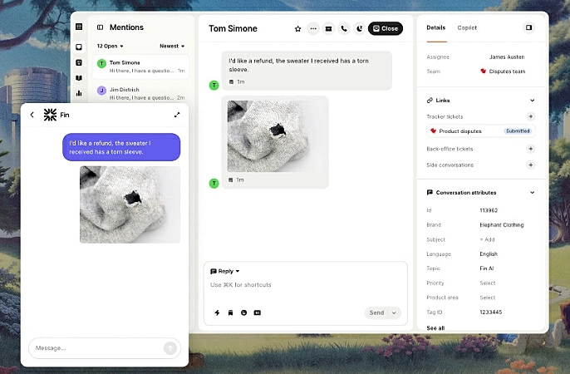Snooze the conversation with the moon icon
The image size is (570, 374).
358,28
